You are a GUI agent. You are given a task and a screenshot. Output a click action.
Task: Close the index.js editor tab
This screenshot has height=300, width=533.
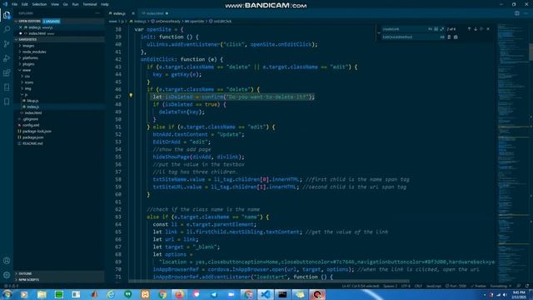[x=133, y=13]
